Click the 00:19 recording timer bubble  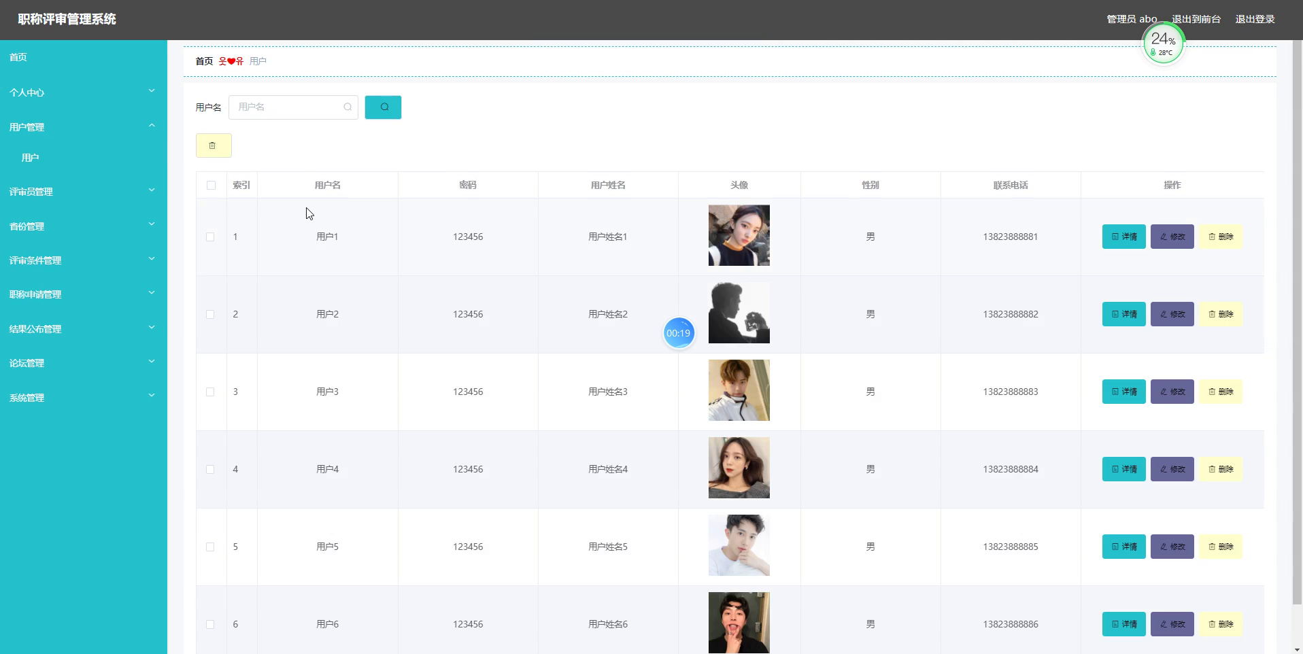pos(679,333)
